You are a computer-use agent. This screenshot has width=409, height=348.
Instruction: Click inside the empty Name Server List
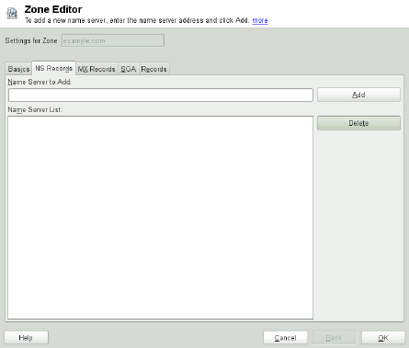pyautogui.click(x=161, y=218)
